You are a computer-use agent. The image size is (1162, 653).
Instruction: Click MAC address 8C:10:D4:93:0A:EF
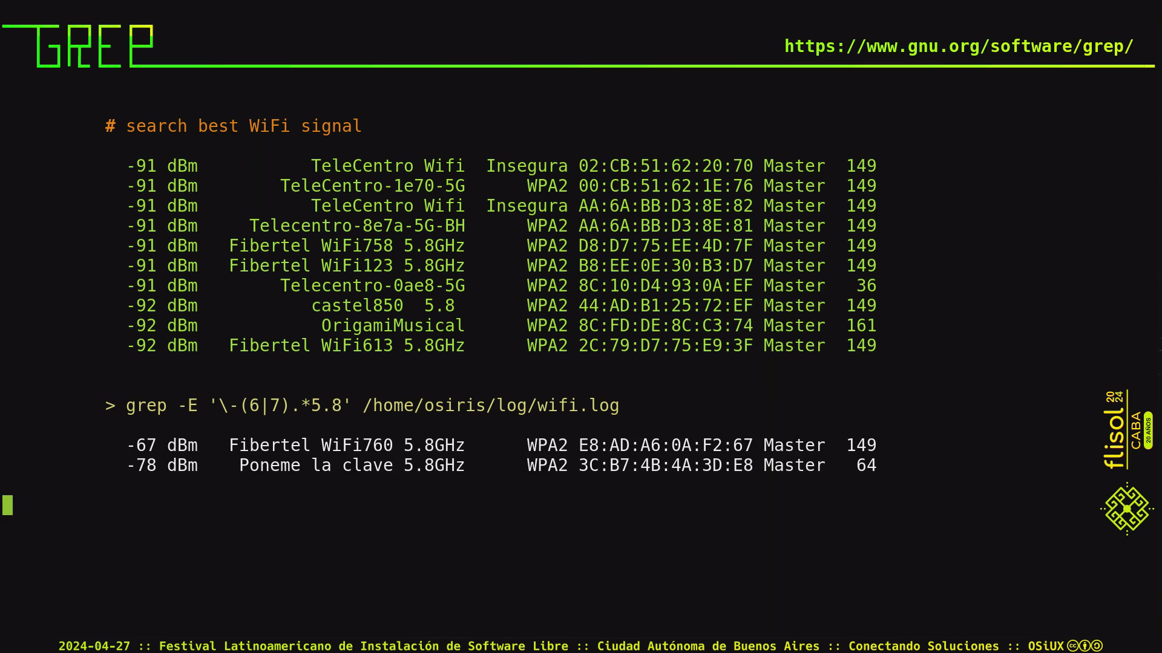click(666, 285)
